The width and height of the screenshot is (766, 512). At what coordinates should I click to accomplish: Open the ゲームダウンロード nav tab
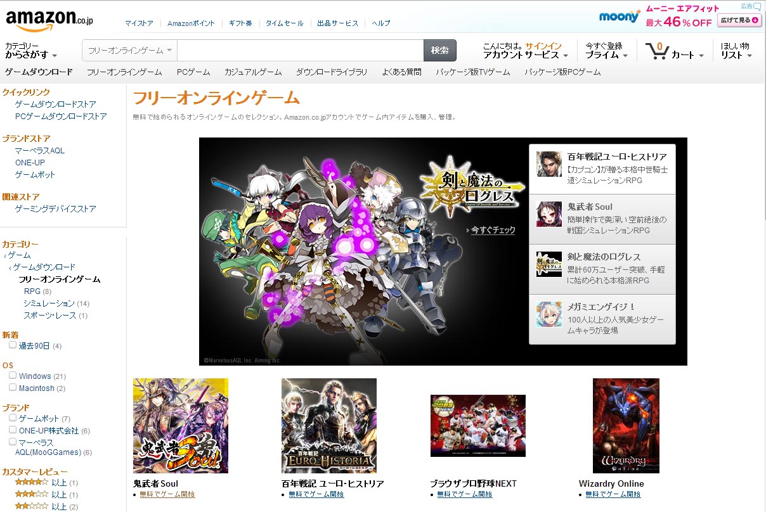click(x=39, y=72)
